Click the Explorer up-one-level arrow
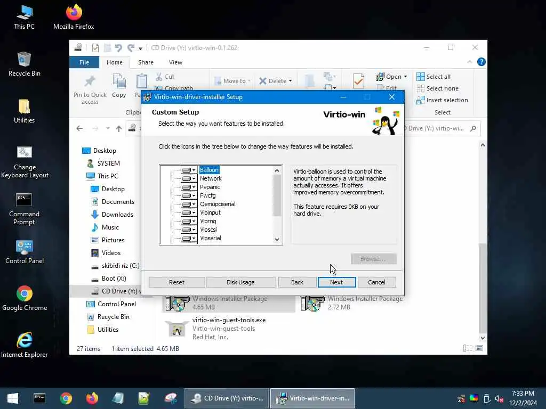The image size is (546, 409). (119, 129)
